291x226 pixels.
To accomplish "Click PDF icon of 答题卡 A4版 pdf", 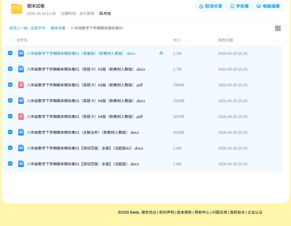I will pos(21,116).
